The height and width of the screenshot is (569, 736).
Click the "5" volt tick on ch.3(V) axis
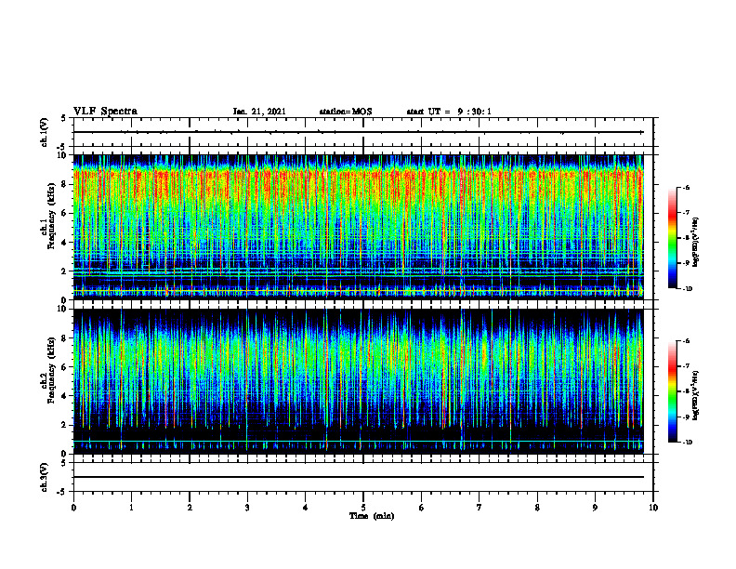coord(64,463)
